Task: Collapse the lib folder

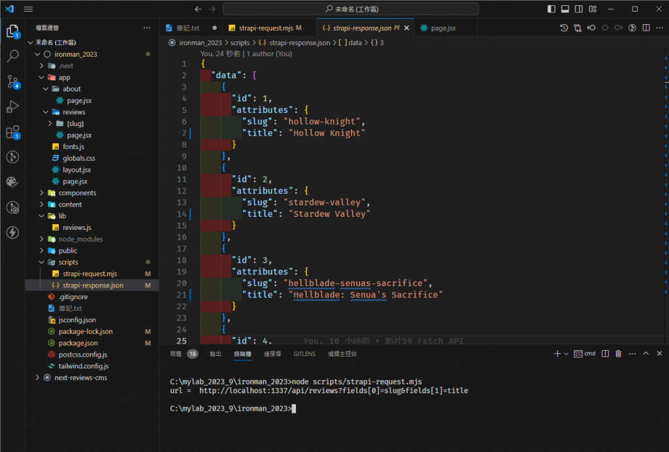Action: click(41, 216)
